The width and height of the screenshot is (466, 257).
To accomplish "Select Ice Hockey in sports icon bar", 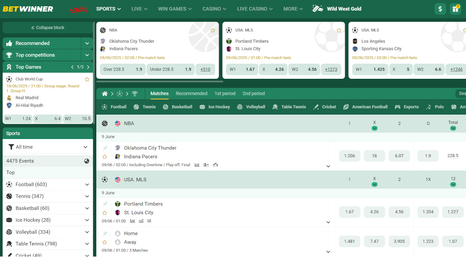I will pyautogui.click(x=214, y=107).
